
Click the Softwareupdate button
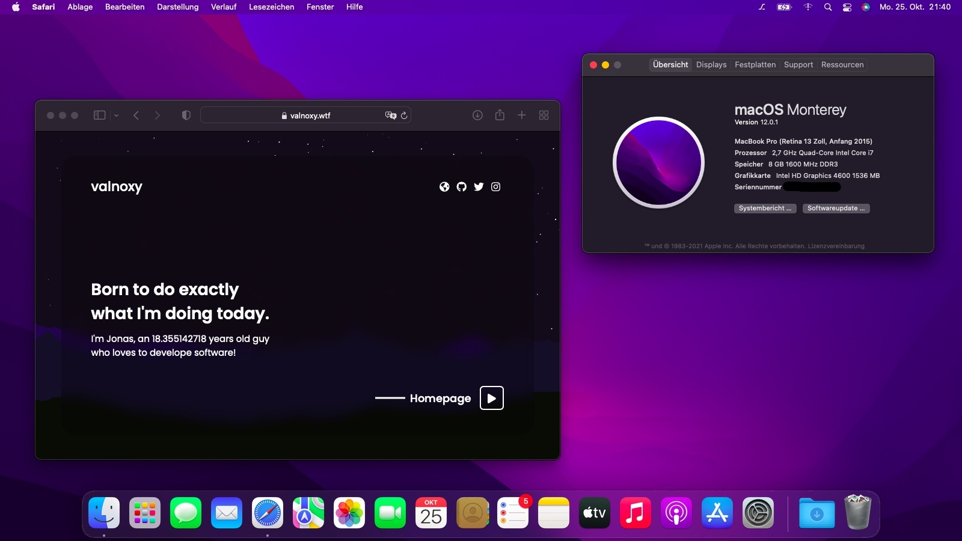click(836, 209)
